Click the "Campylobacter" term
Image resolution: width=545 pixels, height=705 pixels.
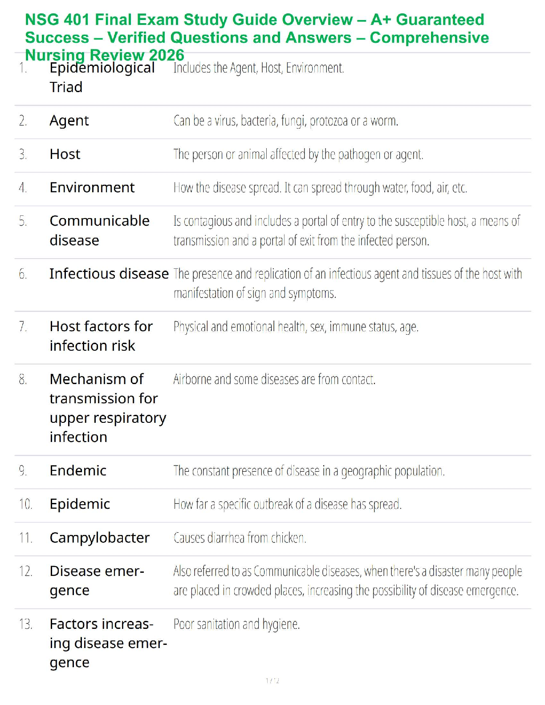click(x=99, y=538)
